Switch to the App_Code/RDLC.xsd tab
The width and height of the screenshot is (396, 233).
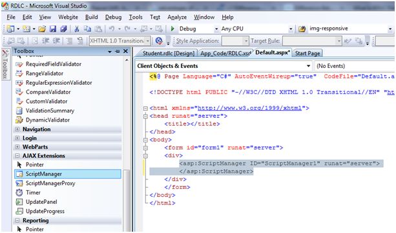pos(225,53)
